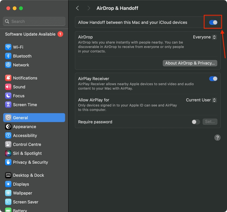Change Allow AirPlay for Current User

click(201, 100)
